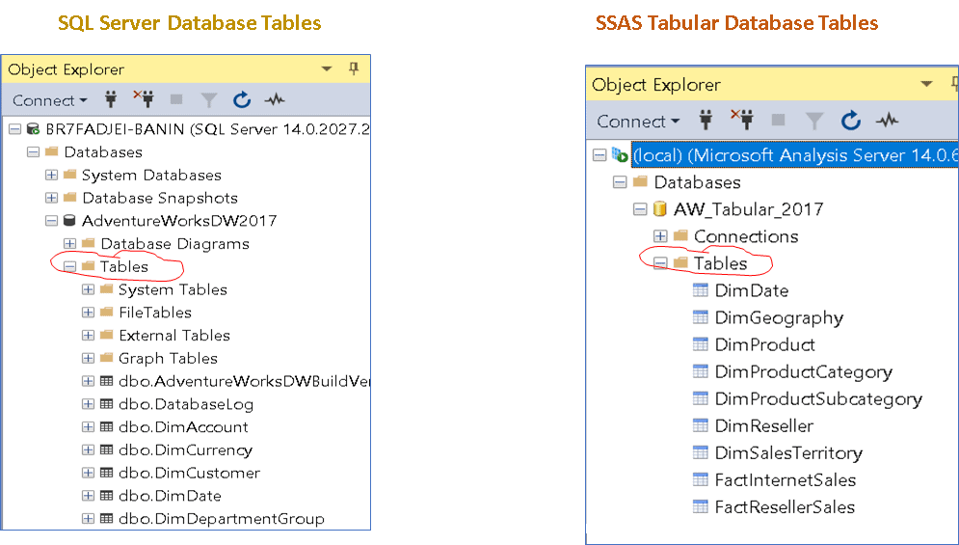Select the FactInternetSales tabular table
Image resolution: width=959 pixels, height=545 pixels.
point(785,479)
